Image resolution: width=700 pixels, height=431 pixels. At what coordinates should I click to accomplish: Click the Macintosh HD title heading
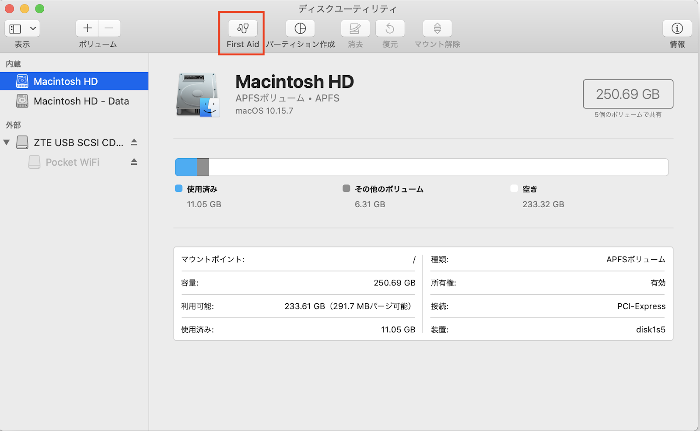coord(294,82)
